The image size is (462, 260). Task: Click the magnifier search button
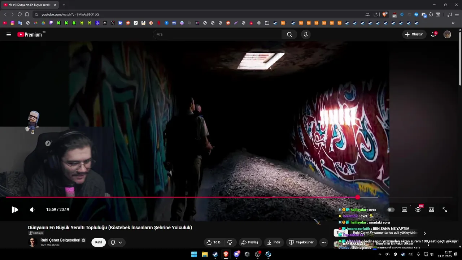click(x=289, y=34)
